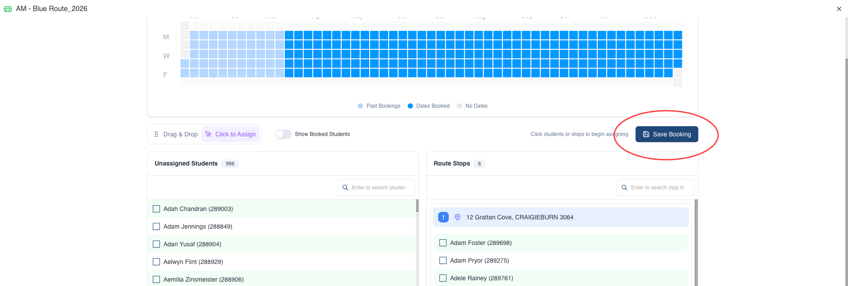
Task: Close the AM - Blue Route dialog
Action: pyautogui.click(x=839, y=9)
